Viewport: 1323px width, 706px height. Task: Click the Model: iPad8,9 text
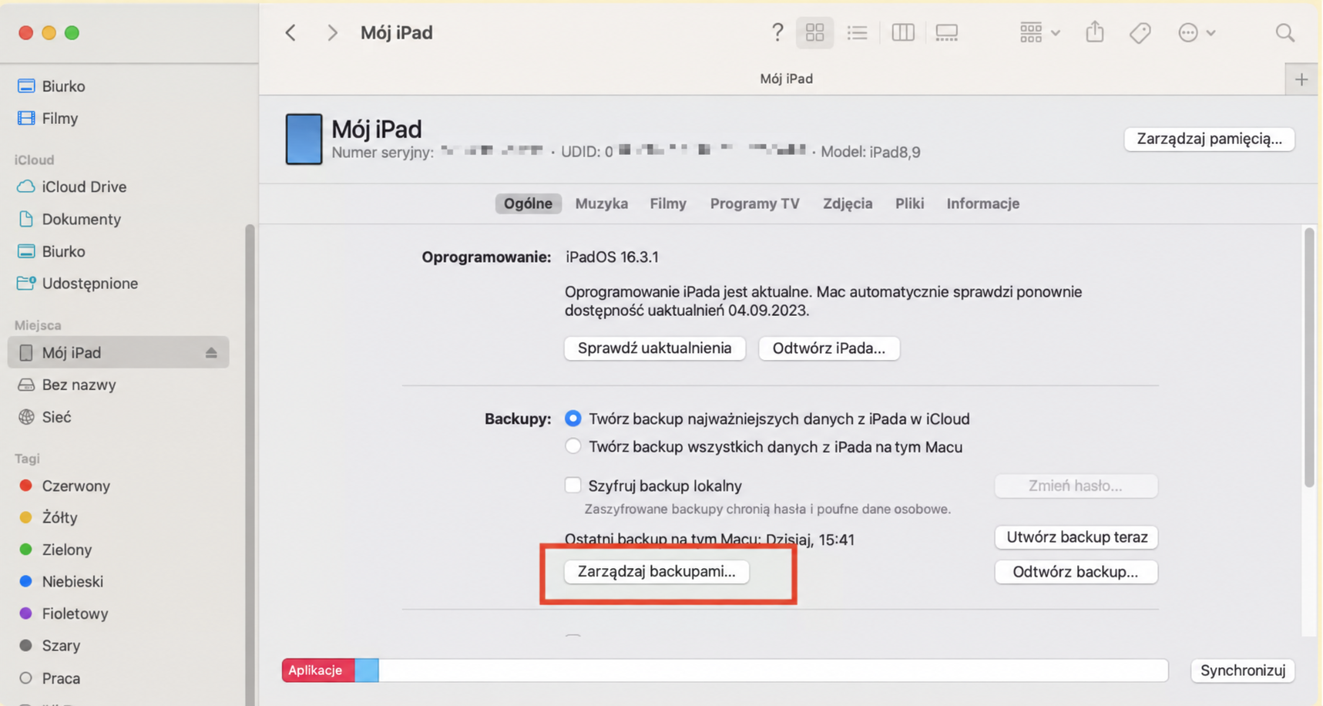[870, 152]
